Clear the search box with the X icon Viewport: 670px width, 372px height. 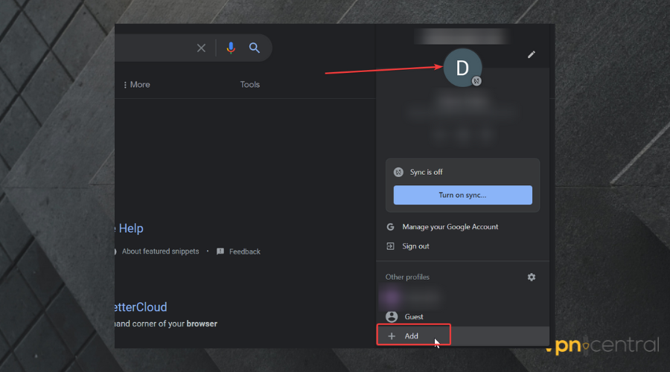tap(201, 48)
